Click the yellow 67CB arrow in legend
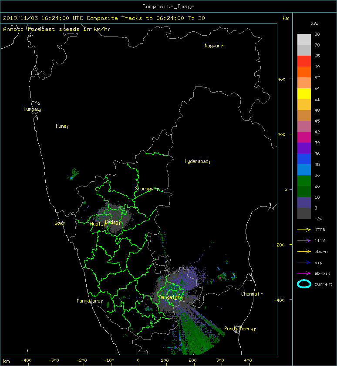 coord(304,230)
